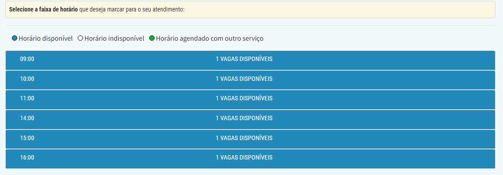Click the 'Horário disponível' legend label
503x175 pixels.
(x=45, y=38)
